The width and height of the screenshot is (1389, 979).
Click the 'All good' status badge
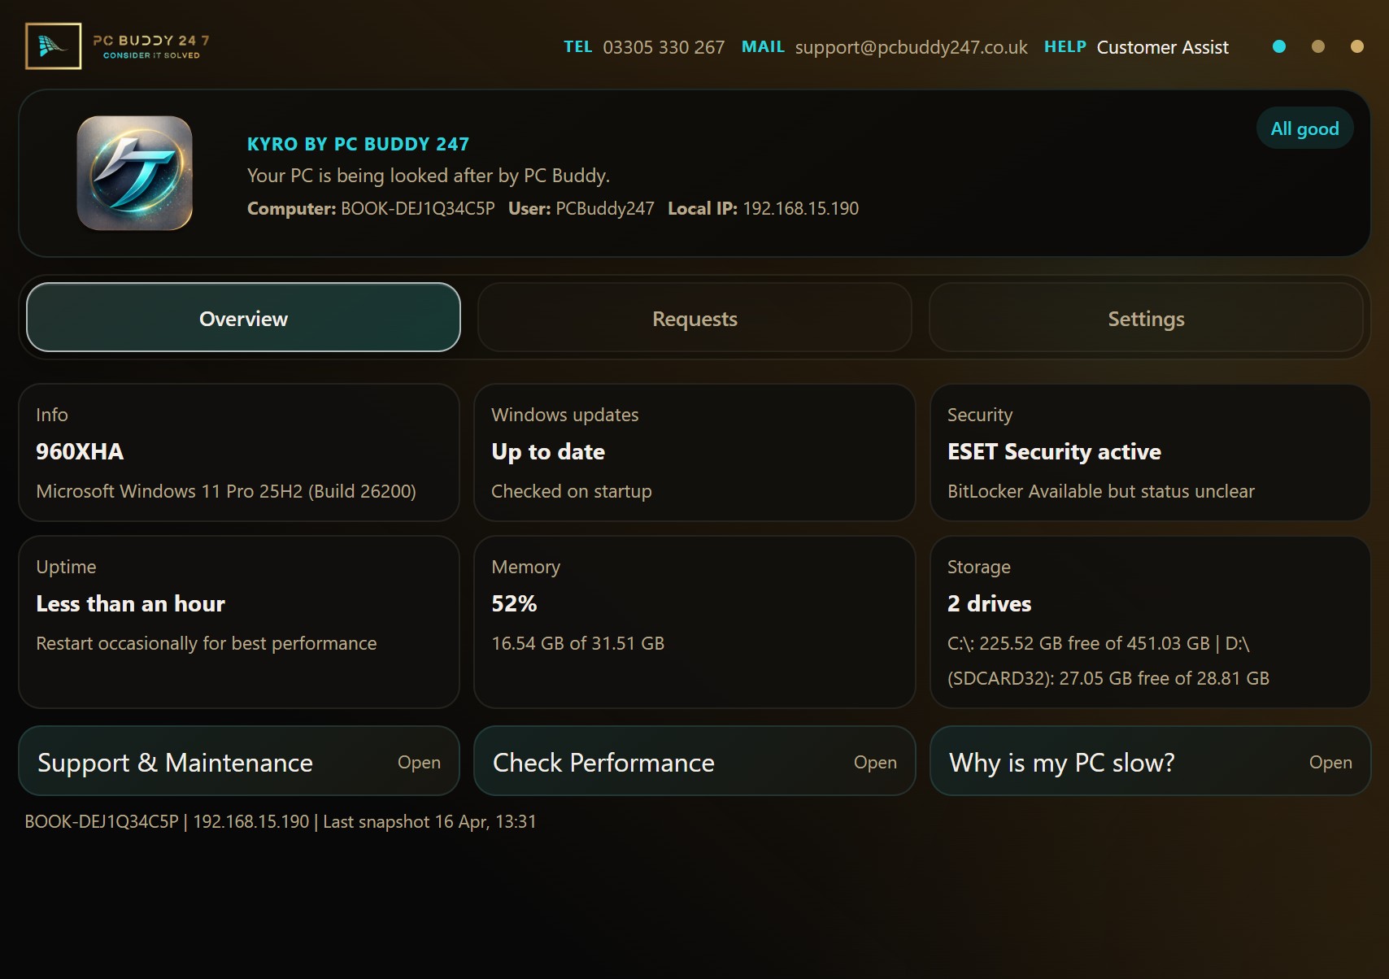1304,128
